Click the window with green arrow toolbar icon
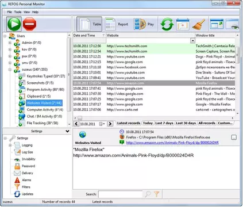Viewport: 243px width, 207px height. [217, 24]
